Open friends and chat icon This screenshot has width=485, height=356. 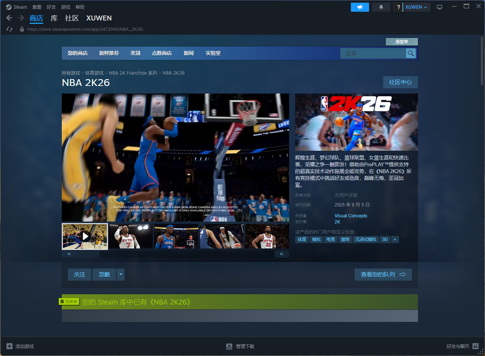point(476,346)
